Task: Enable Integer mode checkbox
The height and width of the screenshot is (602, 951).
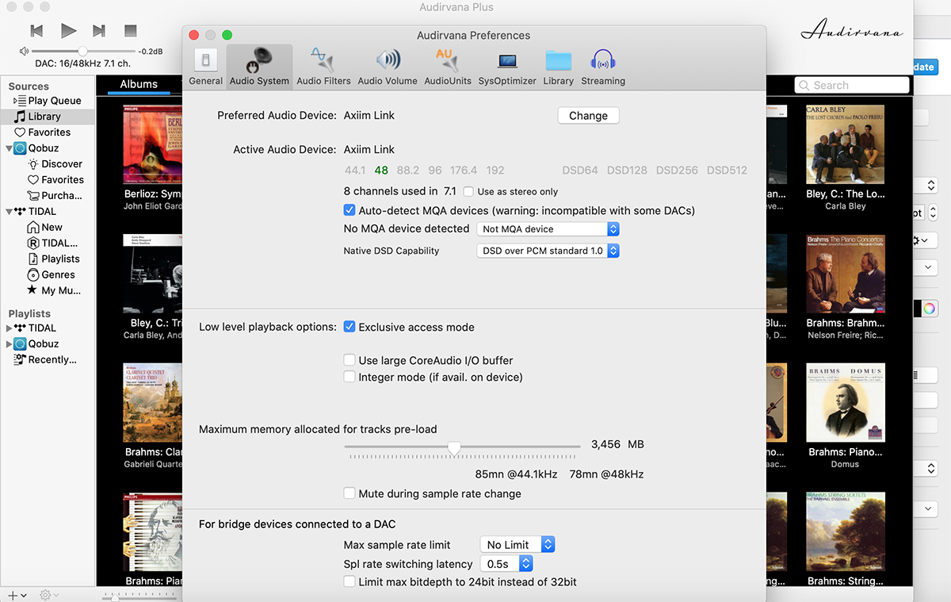Action: (349, 378)
